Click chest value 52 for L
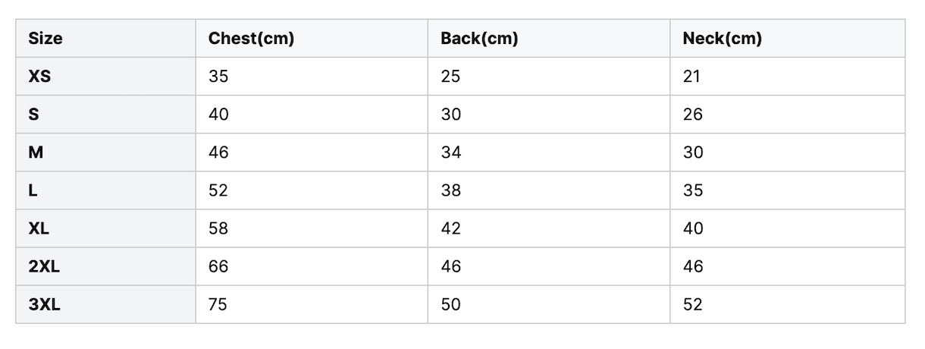The height and width of the screenshot is (349, 925). [218, 190]
